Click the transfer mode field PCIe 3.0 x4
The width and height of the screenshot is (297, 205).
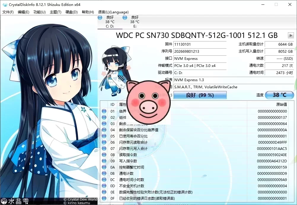(200, 66)
